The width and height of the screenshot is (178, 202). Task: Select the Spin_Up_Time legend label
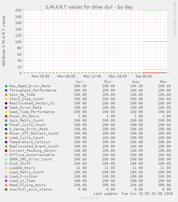[x=22, y=95]
